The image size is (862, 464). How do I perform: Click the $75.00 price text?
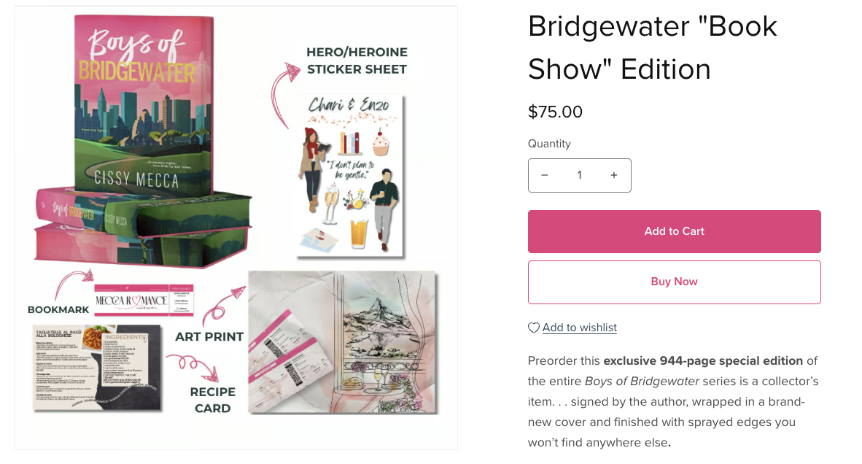[x=555, y=112]
